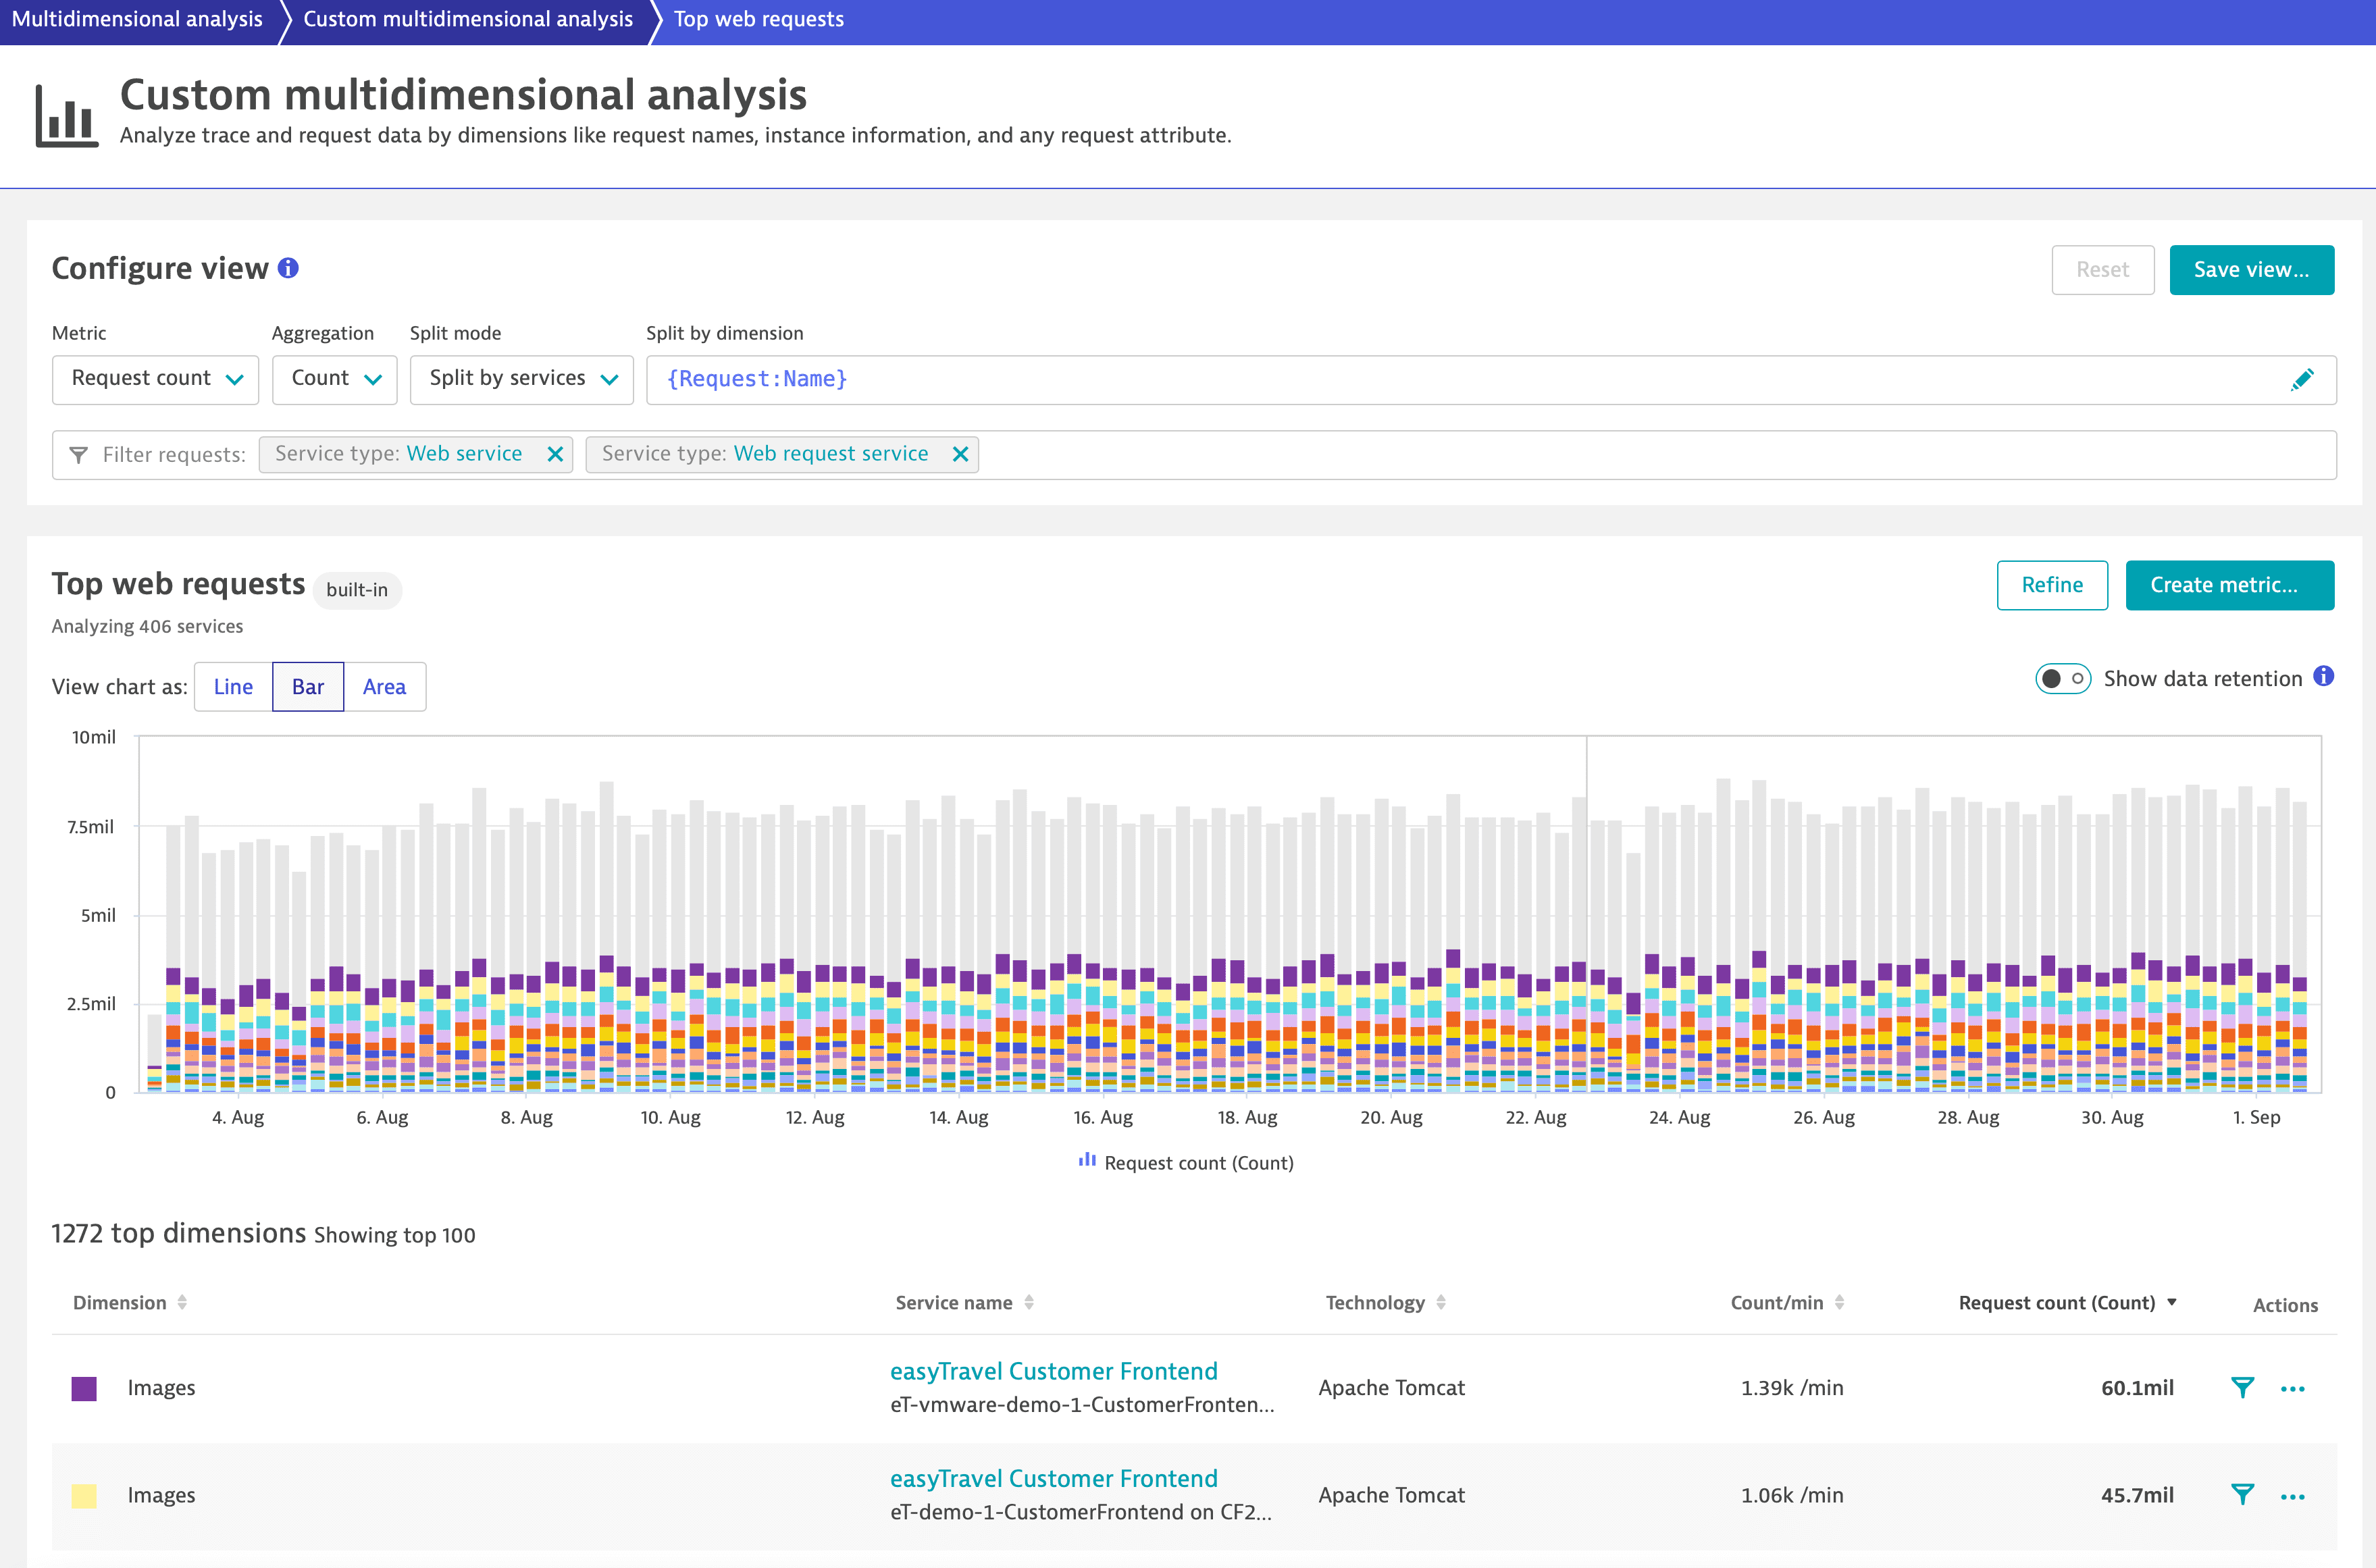Click the Configure view info icon
The width and height of the screenshot is (2376, 1568).
point(288,268)
